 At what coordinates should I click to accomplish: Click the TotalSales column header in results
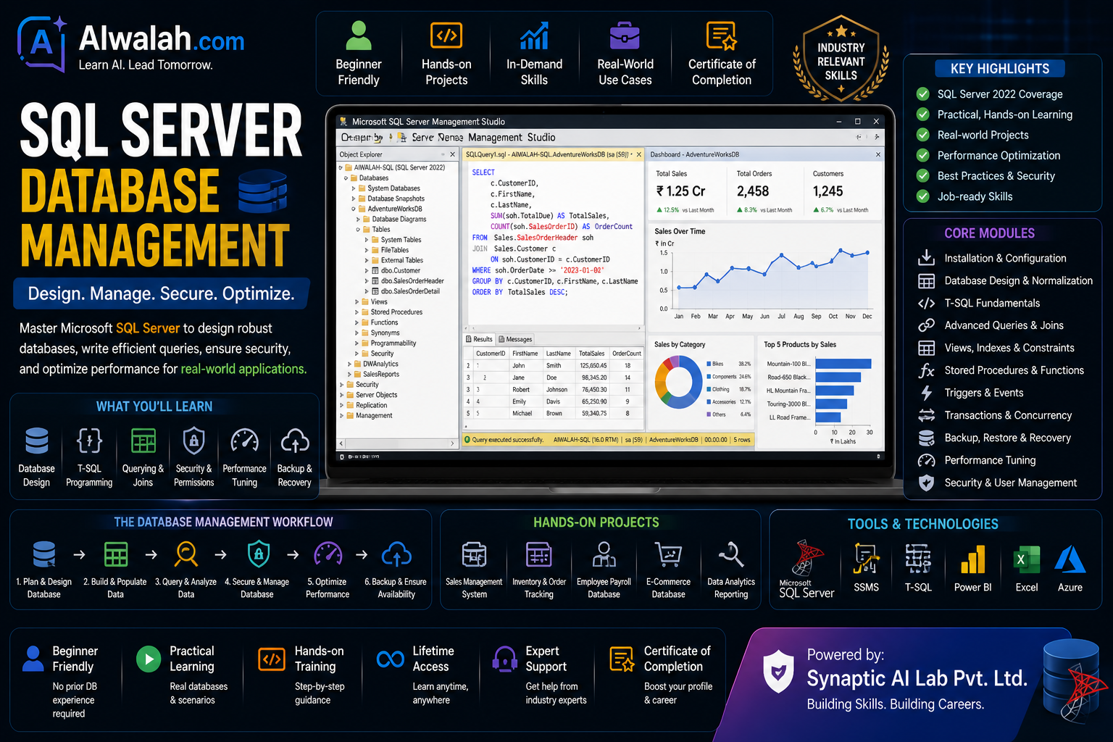tap(592, 354)
